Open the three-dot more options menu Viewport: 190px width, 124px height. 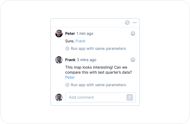point(135,23)
